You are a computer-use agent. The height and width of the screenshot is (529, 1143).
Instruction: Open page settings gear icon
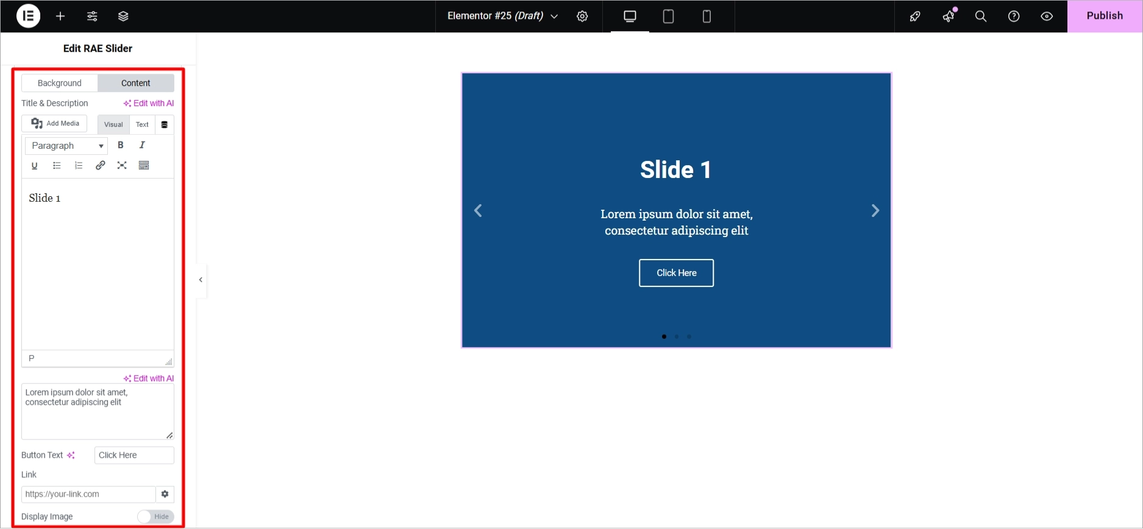click(x=582, y=16)
